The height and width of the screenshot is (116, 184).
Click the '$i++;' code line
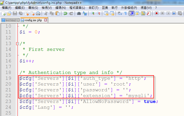point(27,61)
